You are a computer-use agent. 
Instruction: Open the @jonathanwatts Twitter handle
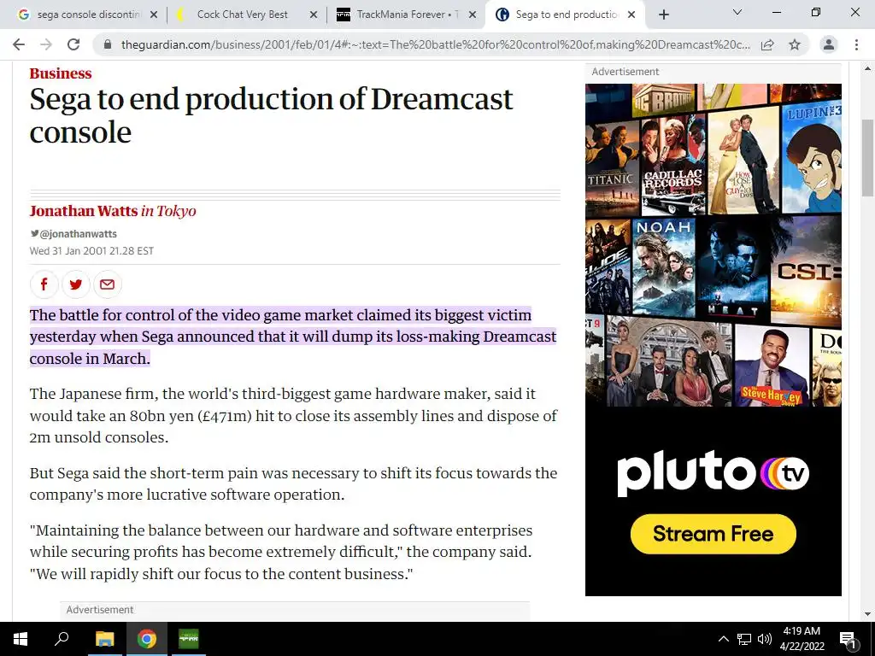pos(73,234)
